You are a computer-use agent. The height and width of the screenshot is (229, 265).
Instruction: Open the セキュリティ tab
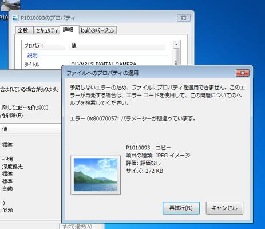point(47,30)
